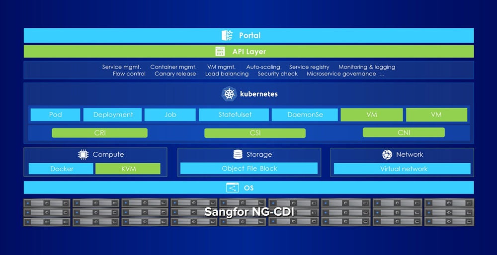The width and height of the screenshot is (497, 255).
Task: Select the DaemonSe block
Action: click(x=305, y=115)
